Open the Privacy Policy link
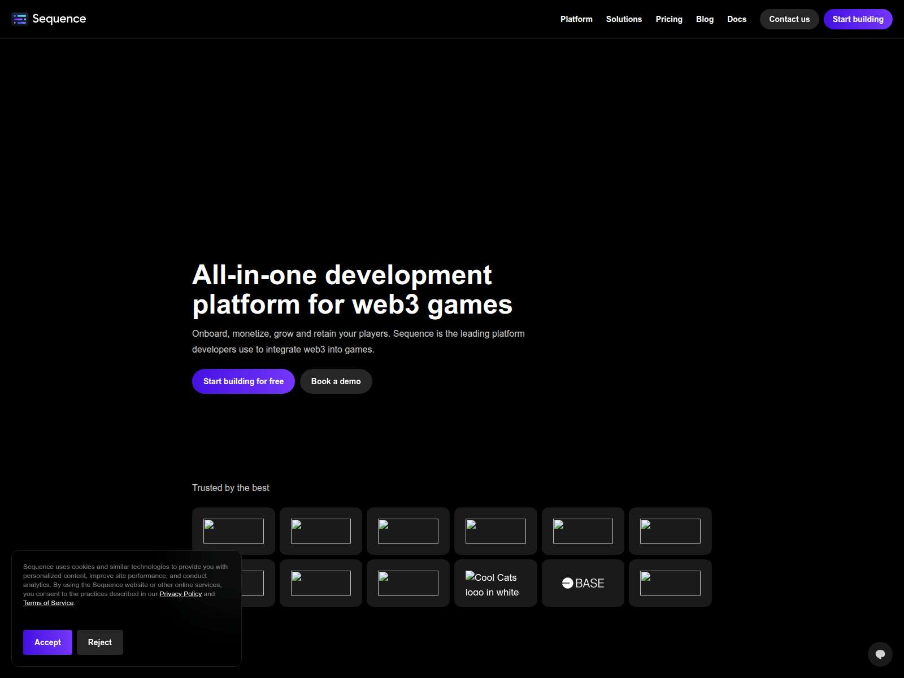Viewport: 904px width, 678px height. coord(181,594)
